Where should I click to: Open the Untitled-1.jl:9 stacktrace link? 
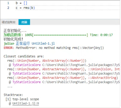point(26,104)
